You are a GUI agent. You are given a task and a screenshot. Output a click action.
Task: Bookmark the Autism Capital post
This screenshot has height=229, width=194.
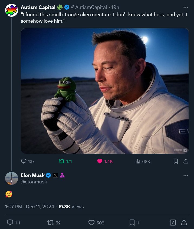(176, 161)
